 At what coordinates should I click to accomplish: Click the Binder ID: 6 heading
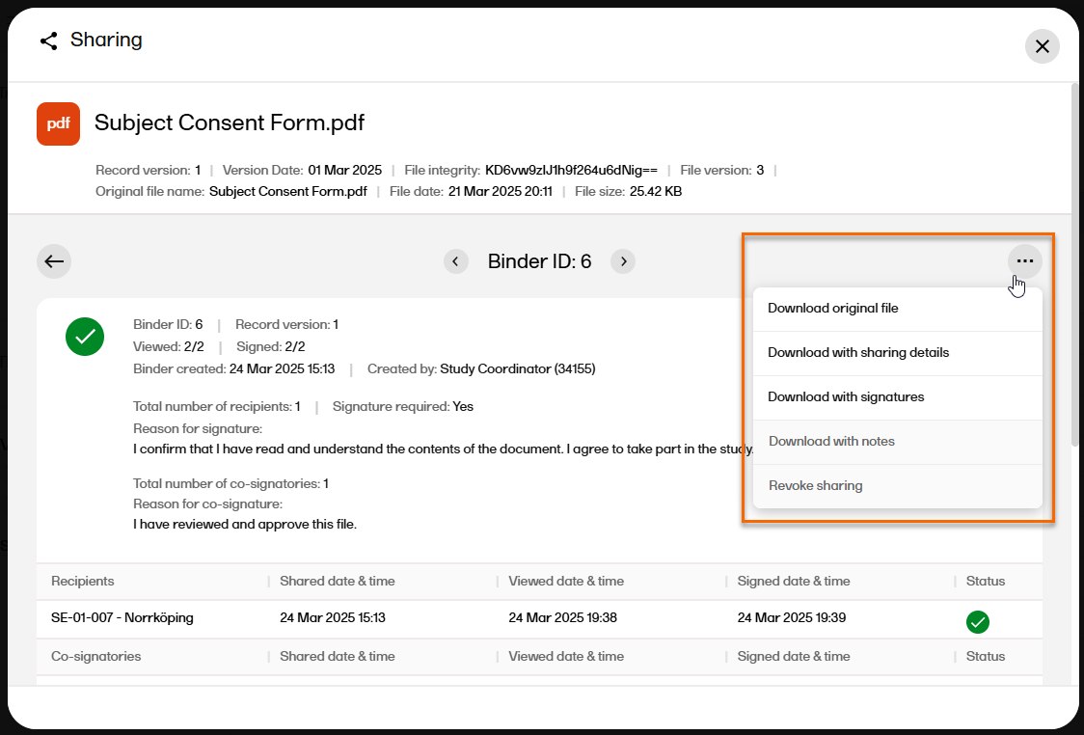(539, 261)
